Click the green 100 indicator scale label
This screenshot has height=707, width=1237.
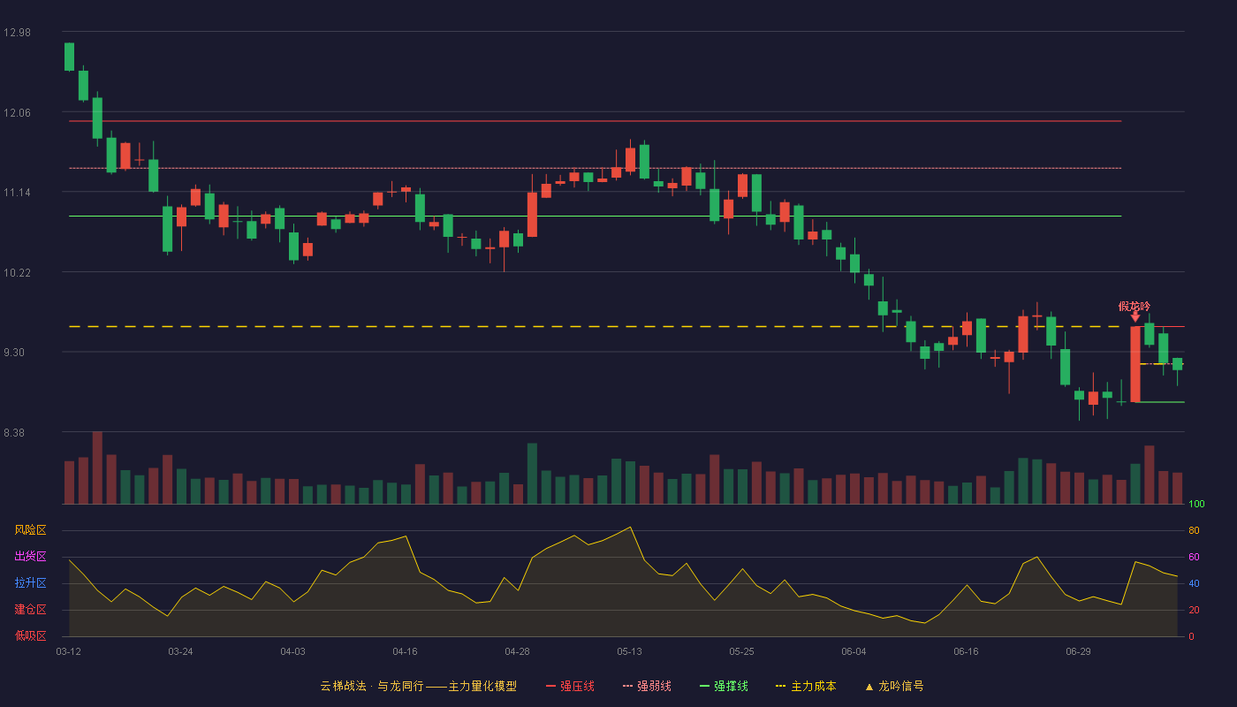click(x=1196, y=505)
